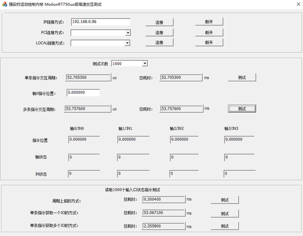Click axis2/IN2 command position field
The height and width of the screenshot is (236, 303).
click(184, 140)
